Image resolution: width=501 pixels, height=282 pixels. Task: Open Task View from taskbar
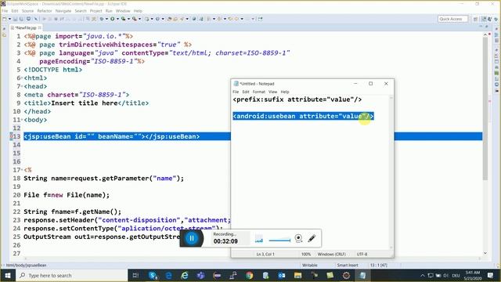[x=135, y=275]
